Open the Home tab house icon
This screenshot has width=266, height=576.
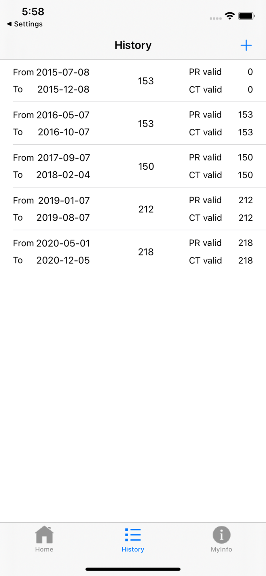click(44, 535)
